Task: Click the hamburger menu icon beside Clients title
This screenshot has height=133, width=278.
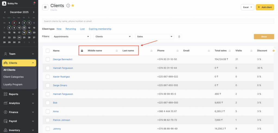Action: click(x=45, y=7)
